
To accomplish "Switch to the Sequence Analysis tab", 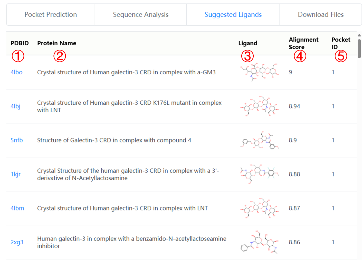I will coord(140,15).
